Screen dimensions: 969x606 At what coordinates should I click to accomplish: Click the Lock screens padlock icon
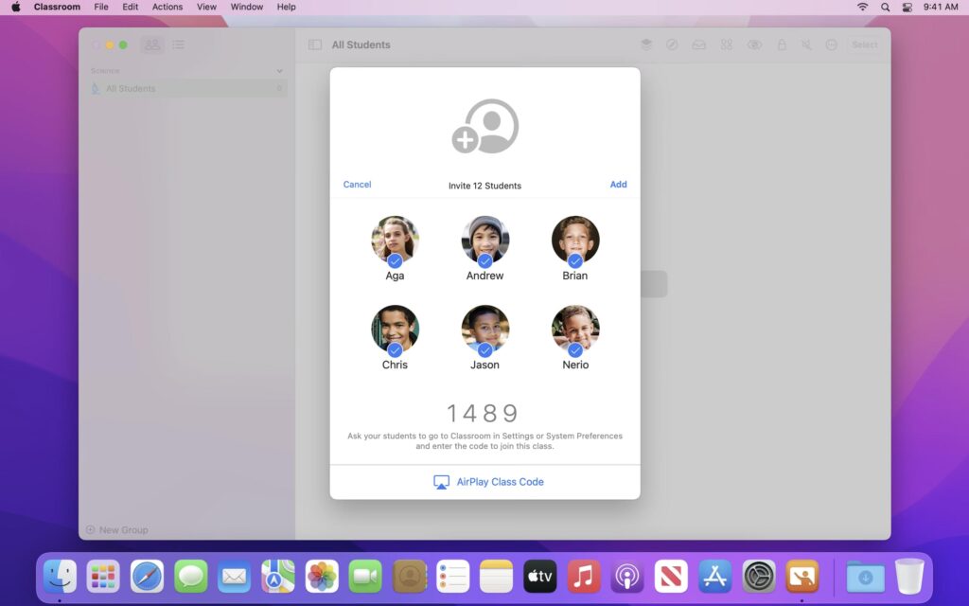[781, 45]
